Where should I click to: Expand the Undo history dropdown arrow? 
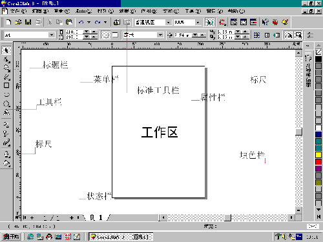point(89,22)
